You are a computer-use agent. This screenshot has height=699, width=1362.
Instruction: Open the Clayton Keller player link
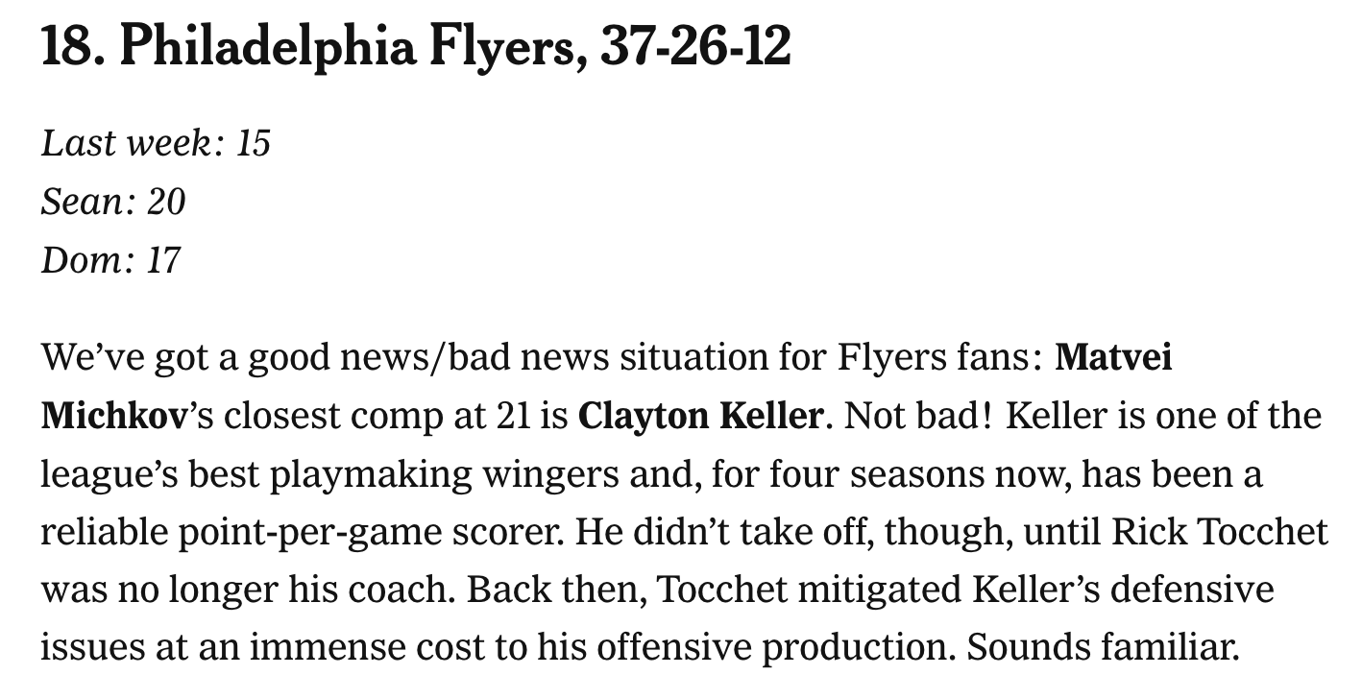click(700, 417)
